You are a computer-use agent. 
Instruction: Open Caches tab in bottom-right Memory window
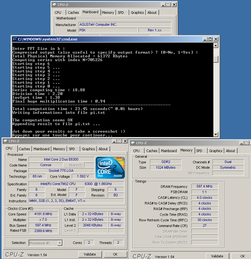152,151
